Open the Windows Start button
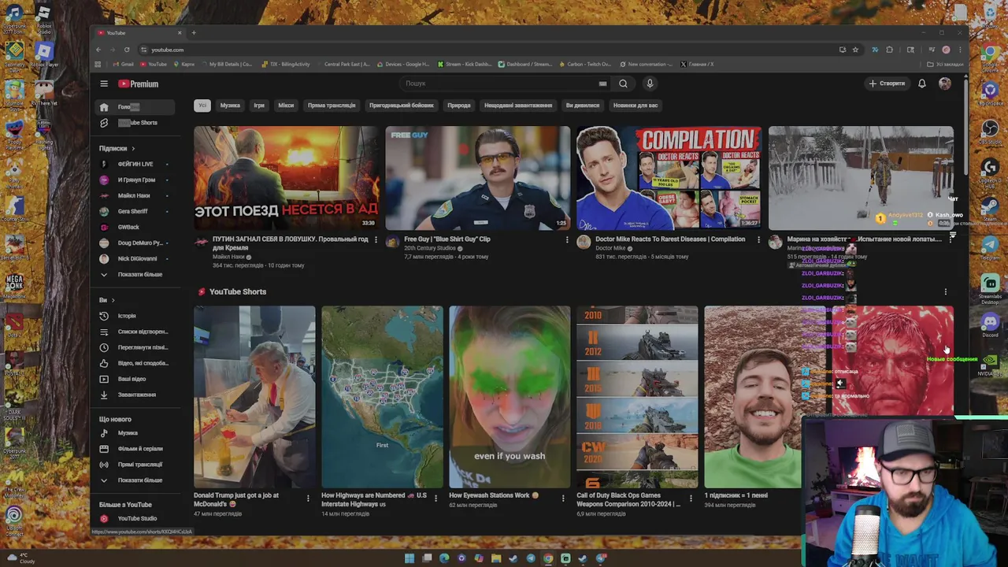 (x=409, y=558)
